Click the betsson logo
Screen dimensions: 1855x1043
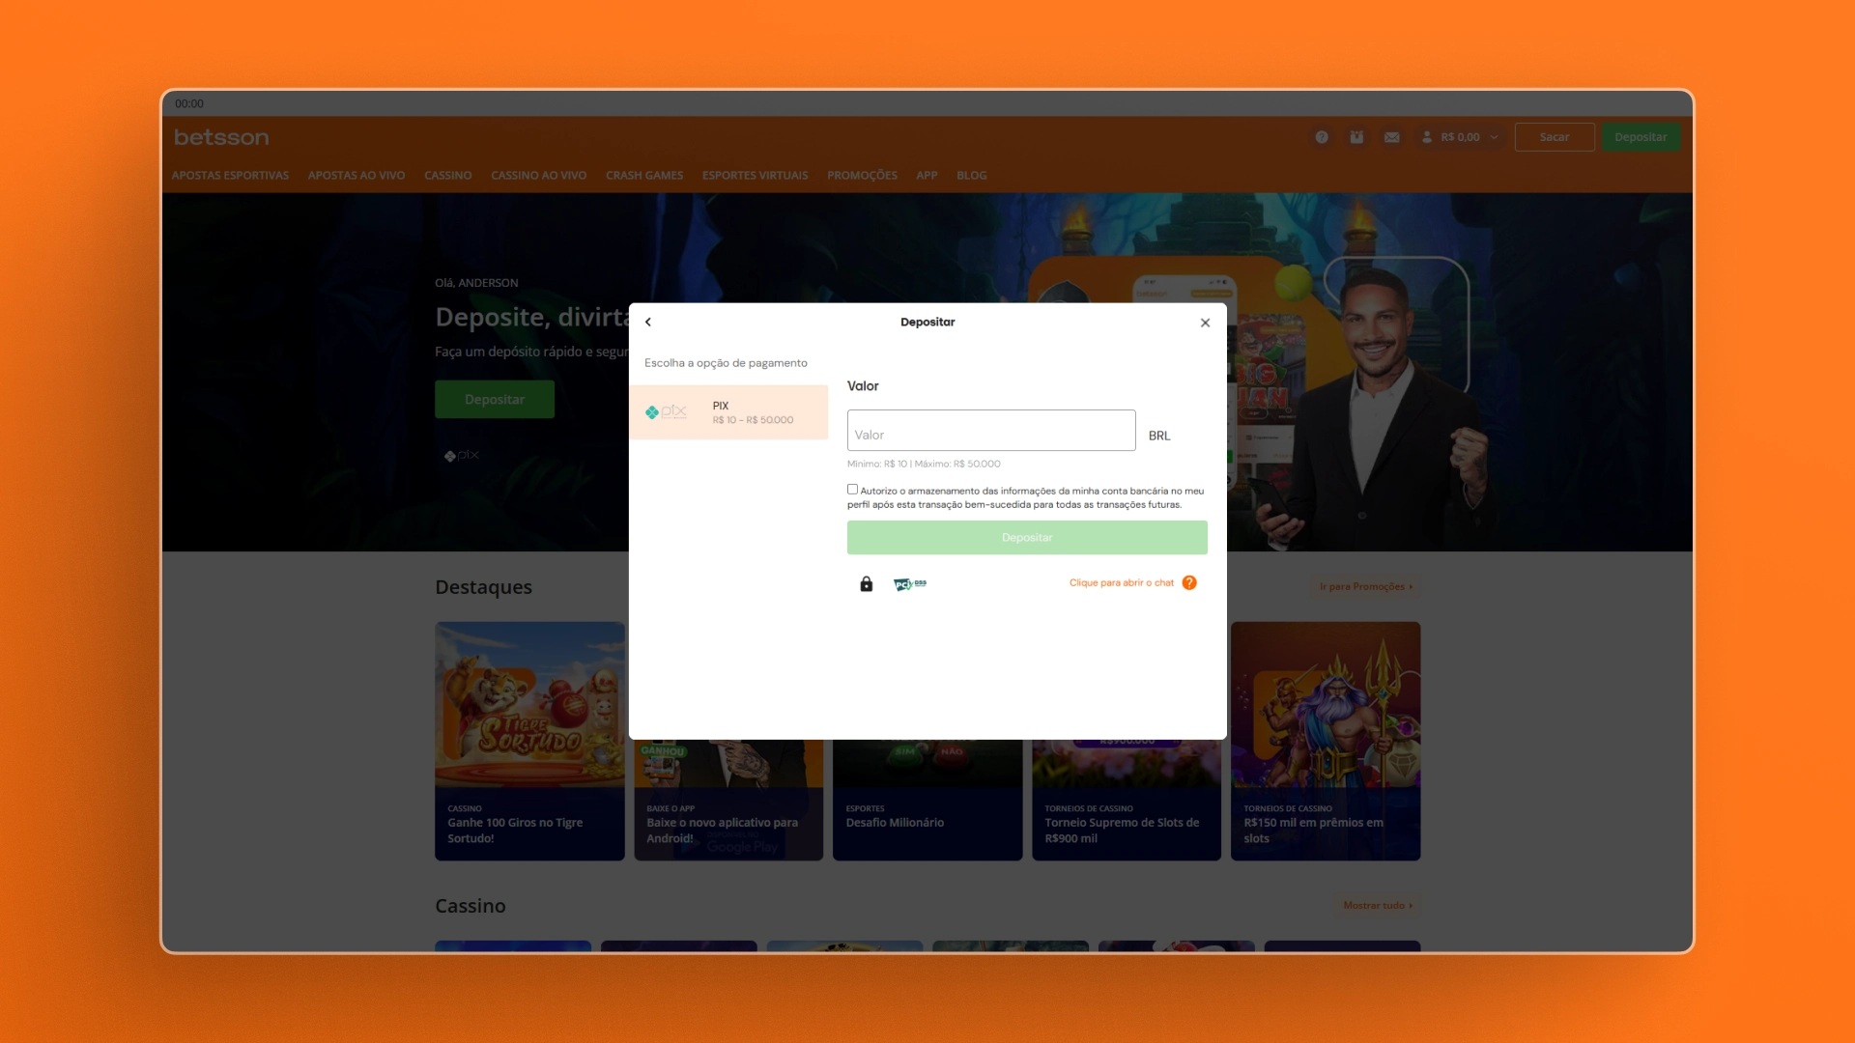point(221,137)
